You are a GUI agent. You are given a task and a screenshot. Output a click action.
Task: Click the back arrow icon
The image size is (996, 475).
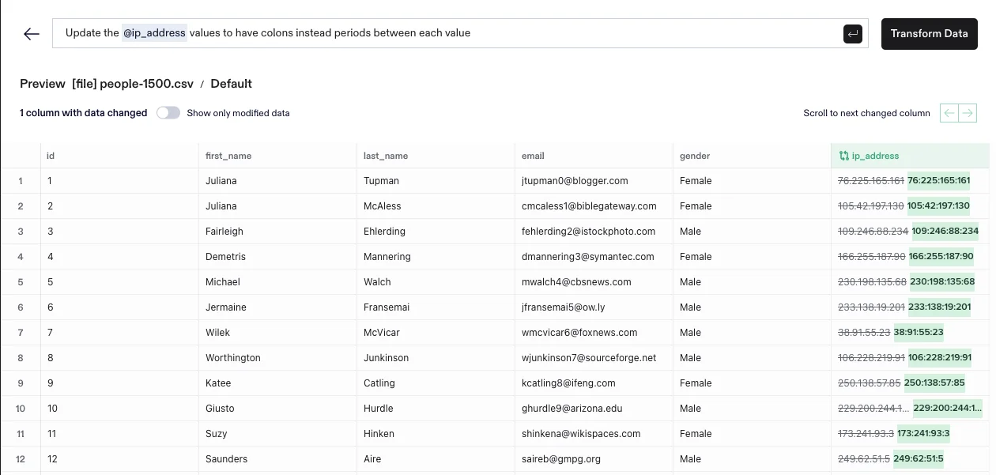[32, 34]
